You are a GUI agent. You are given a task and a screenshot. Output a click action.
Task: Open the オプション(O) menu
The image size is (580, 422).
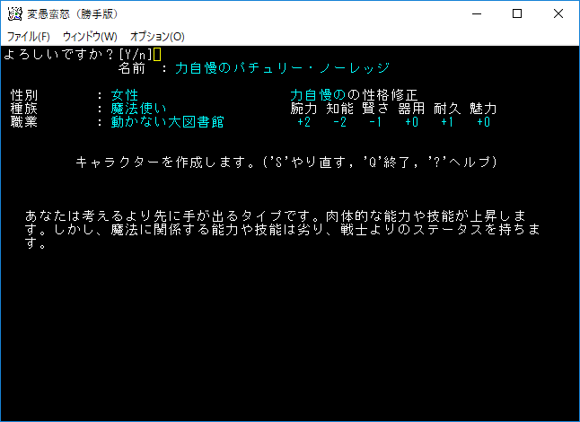[x=157, y=37]
